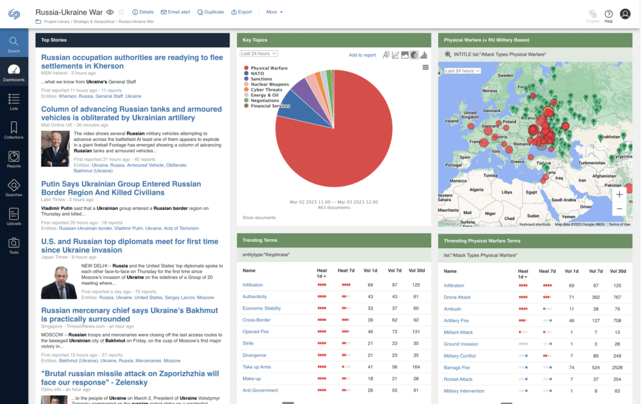Image resolution: width=641 pixels, height=404 pixels.
Task: Open the user profile avatar
Action: coord(625,14)
